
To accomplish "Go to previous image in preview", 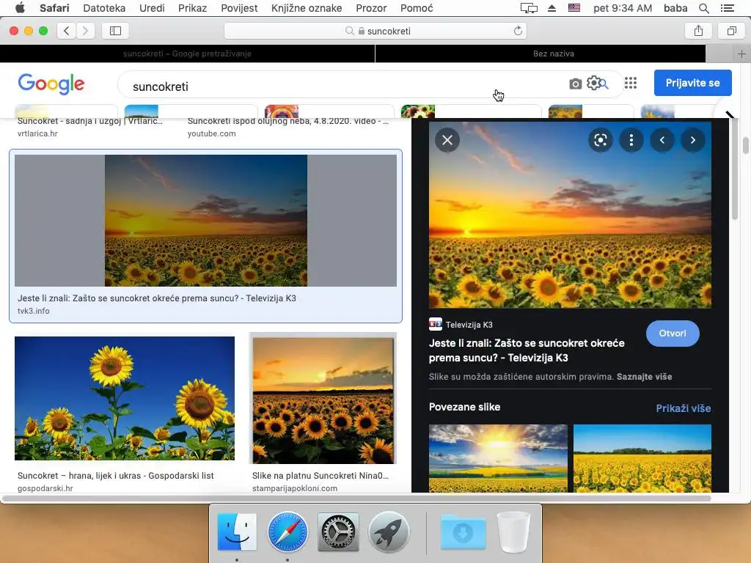I will [x=662, y=140].
